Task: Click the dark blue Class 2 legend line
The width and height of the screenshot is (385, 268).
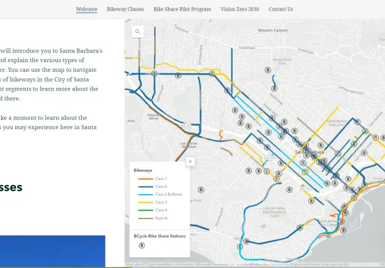Action: pos(146,186)
